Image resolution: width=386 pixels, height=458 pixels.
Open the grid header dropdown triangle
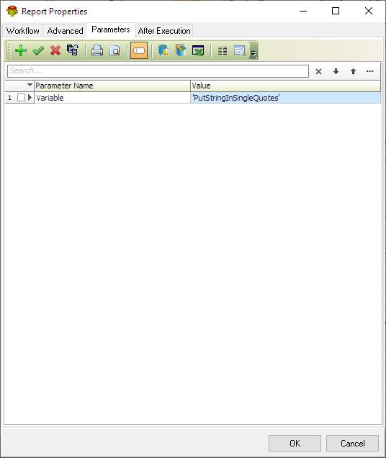click(x=30, y=85)
